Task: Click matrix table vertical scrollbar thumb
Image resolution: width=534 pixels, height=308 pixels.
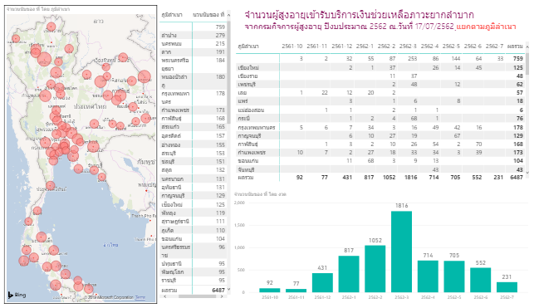Action: (527, 63)
